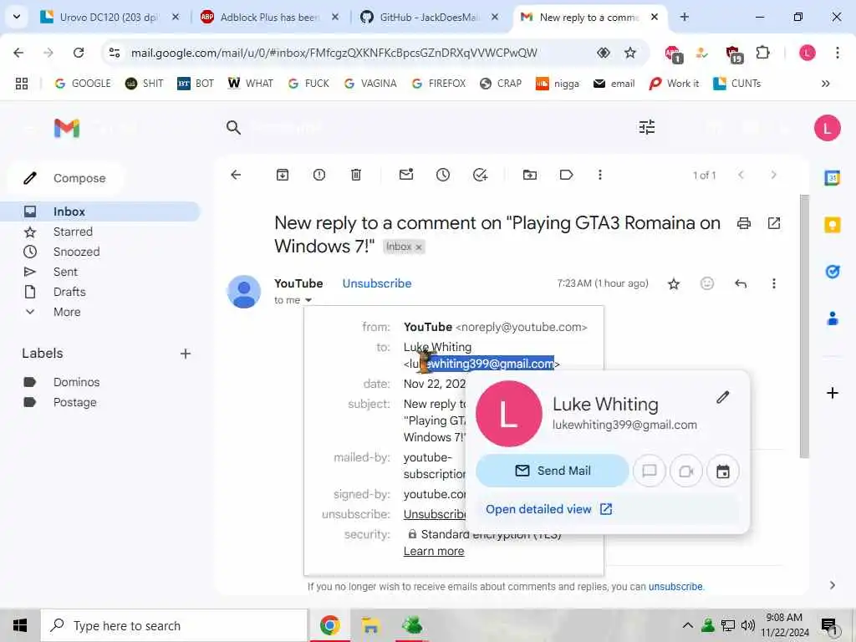Start video call from contact card
This screenshot has width=856, height=642.
tap(686, 471)
